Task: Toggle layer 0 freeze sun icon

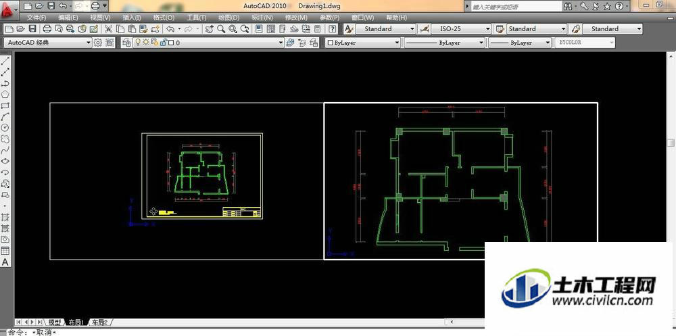Action: coord(146,43)
